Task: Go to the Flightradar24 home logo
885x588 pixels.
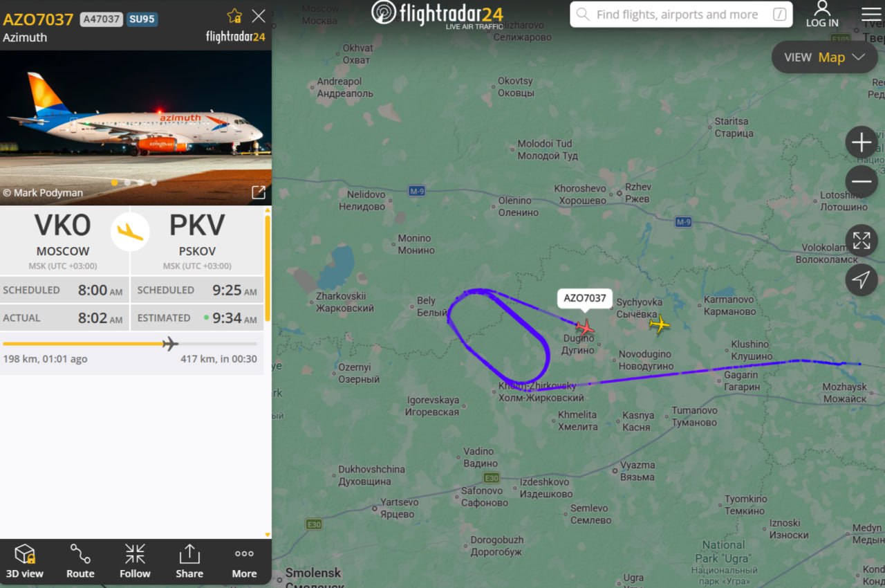Action: 437,15
